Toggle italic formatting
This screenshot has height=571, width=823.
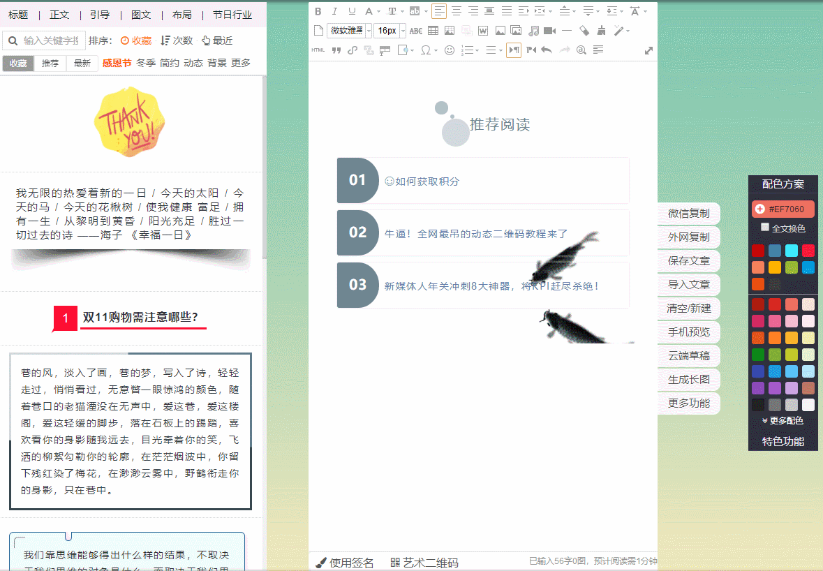tap(335, 11)
